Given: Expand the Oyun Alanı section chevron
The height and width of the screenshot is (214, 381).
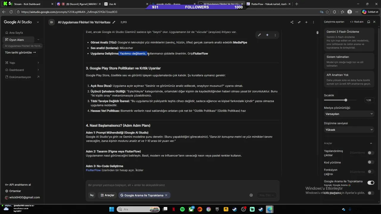Looking at the screenshot, I should coord(38,40).
